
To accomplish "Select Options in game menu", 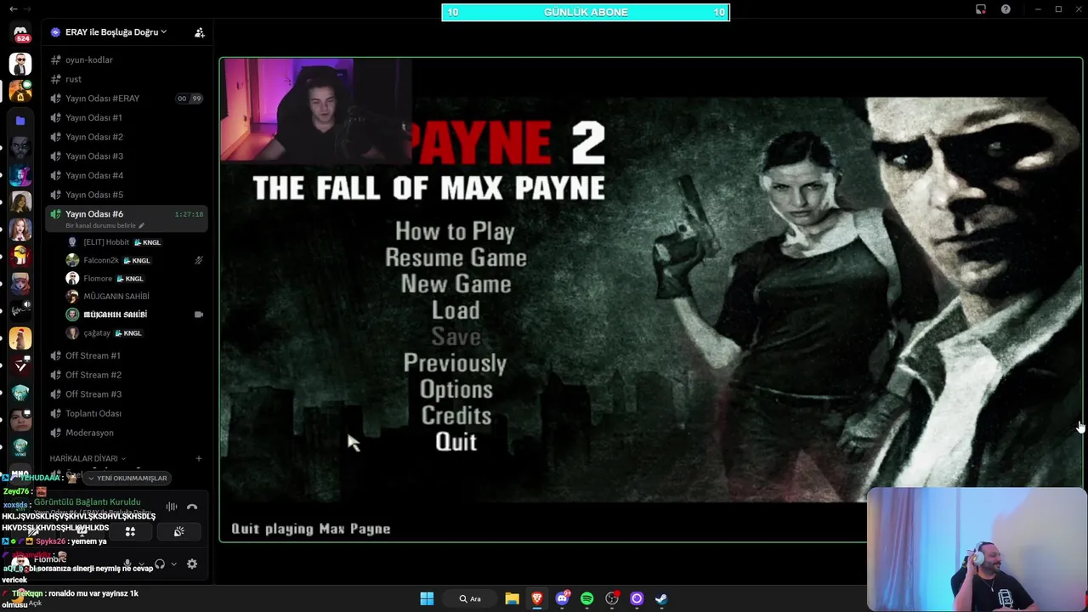I will [x=456, y=389].
